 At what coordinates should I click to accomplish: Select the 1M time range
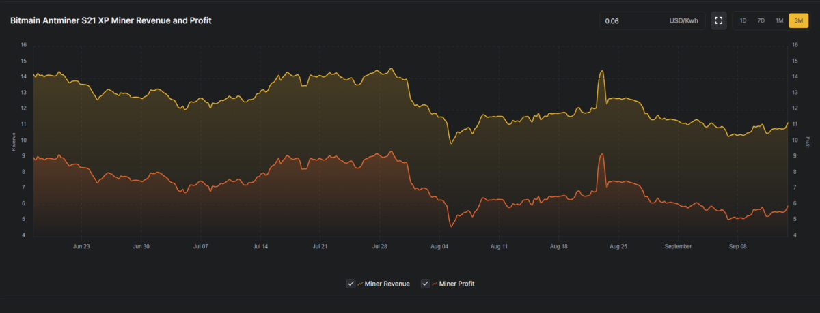coord(780,20)
